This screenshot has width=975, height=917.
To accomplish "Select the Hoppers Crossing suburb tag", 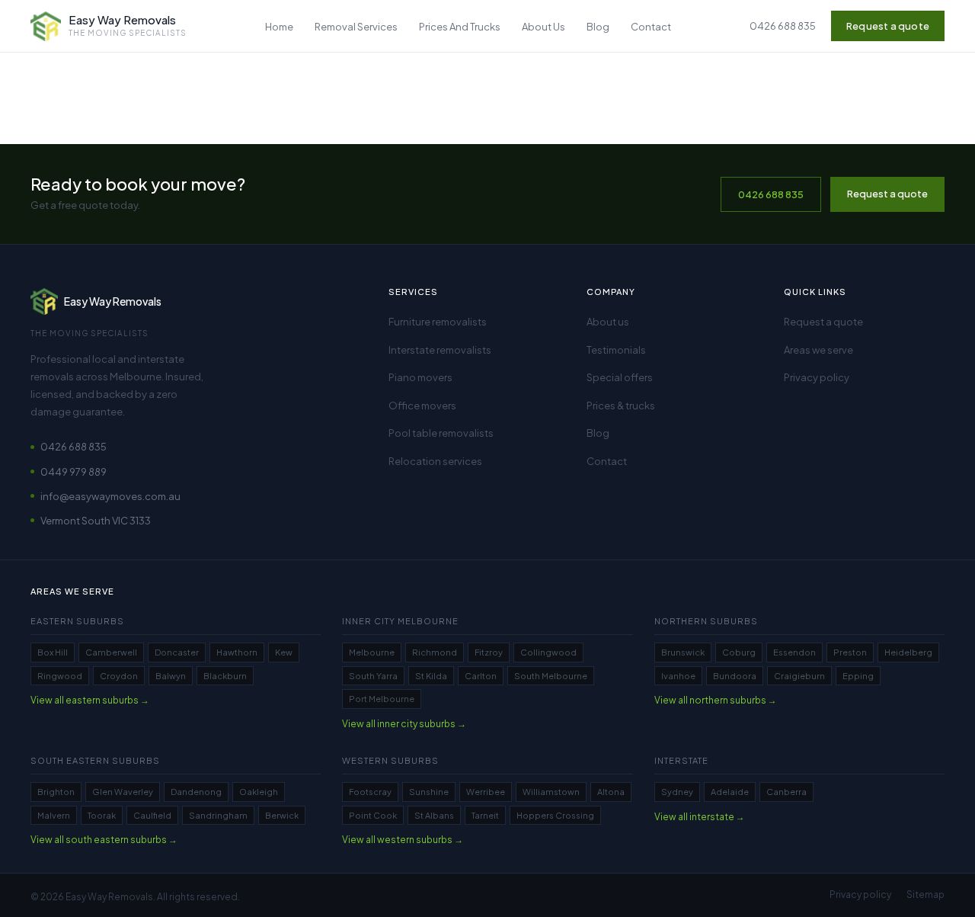I will tap(555, 816).
